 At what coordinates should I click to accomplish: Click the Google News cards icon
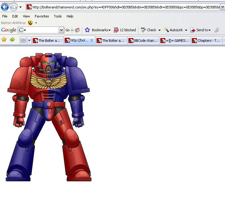click(x=77, y=30)
